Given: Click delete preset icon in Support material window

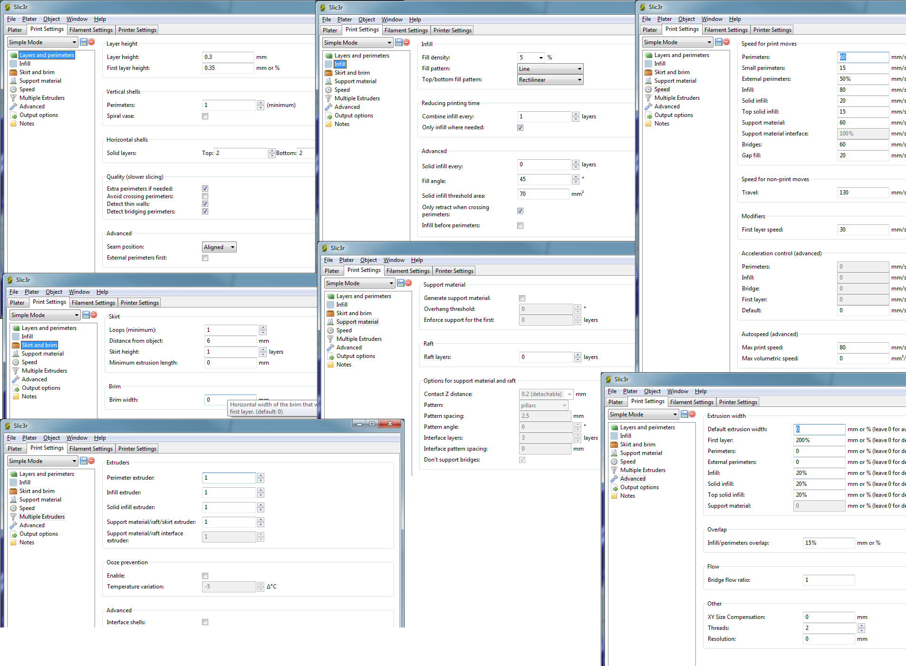Looking at the screenshot, I should [408, 283].
